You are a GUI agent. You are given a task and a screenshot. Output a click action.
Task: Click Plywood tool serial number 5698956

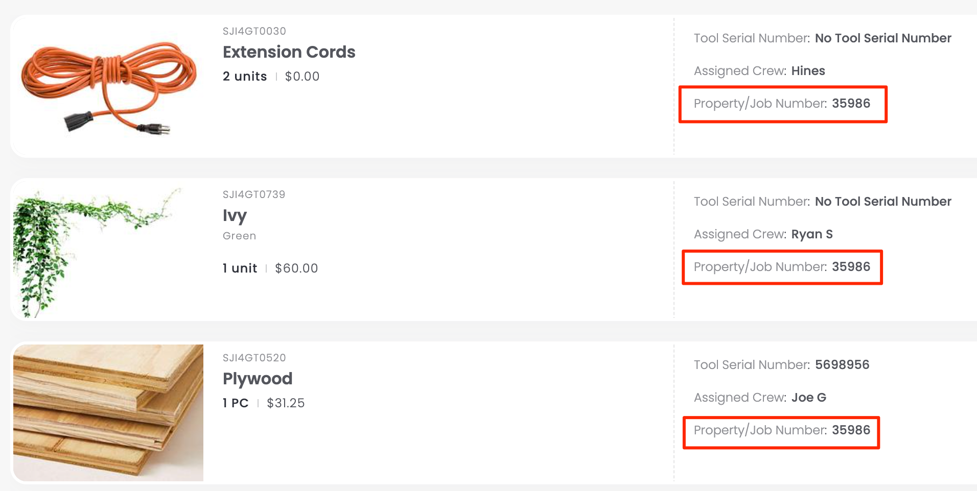pos(842,365)
